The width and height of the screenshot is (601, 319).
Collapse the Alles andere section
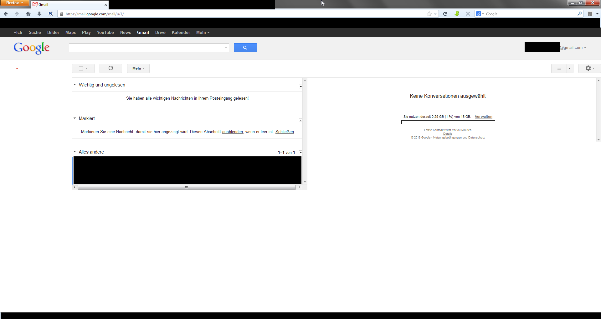pos(74,152)
